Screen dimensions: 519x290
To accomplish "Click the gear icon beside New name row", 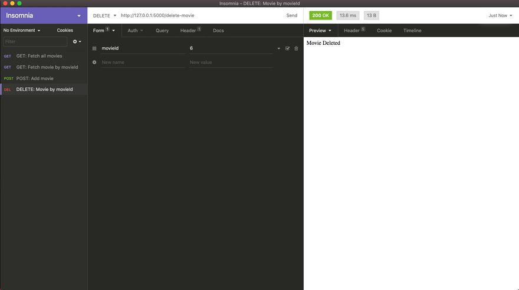I will (x=94, y=62).
